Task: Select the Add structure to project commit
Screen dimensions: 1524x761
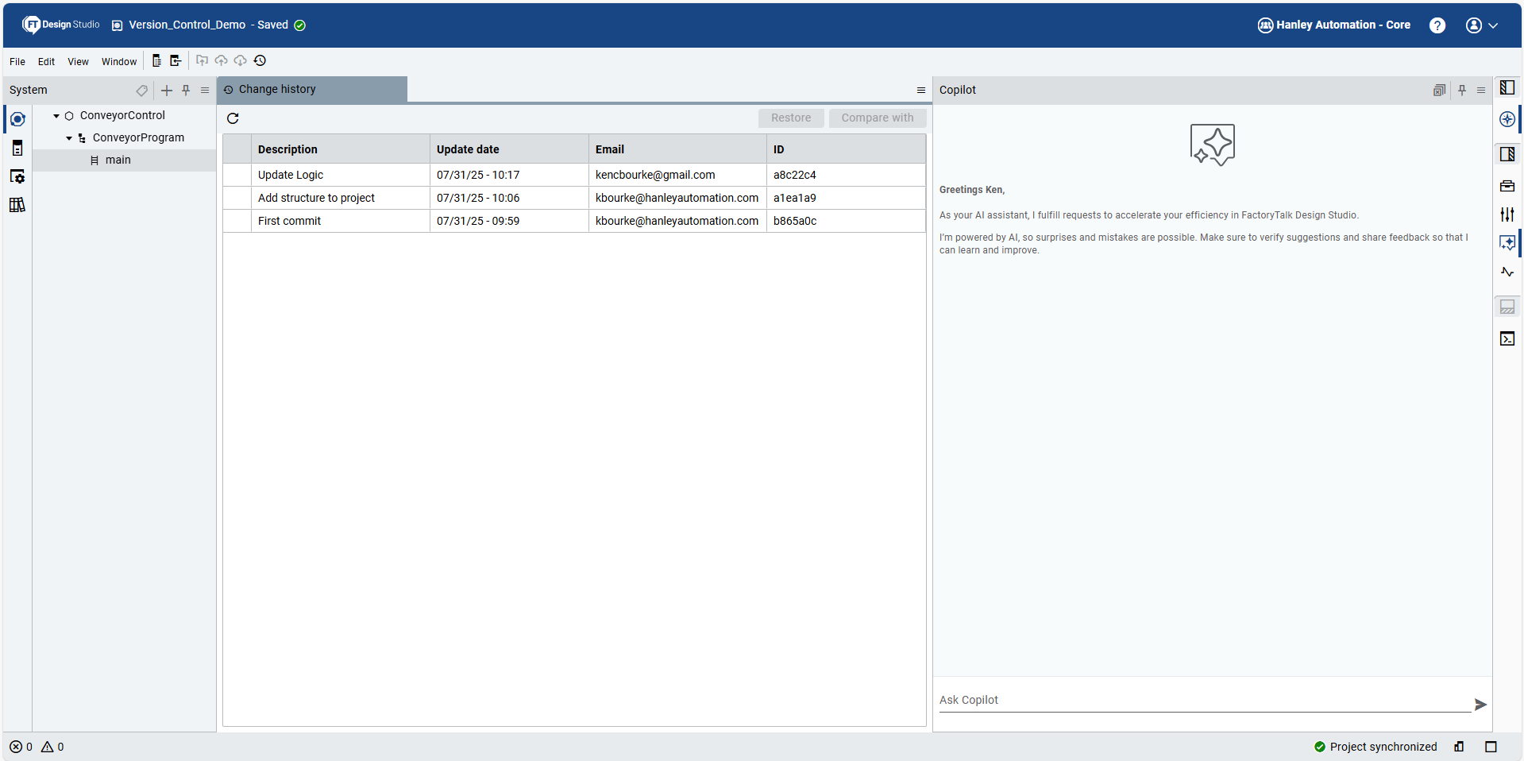Action: tap(574, 198)
